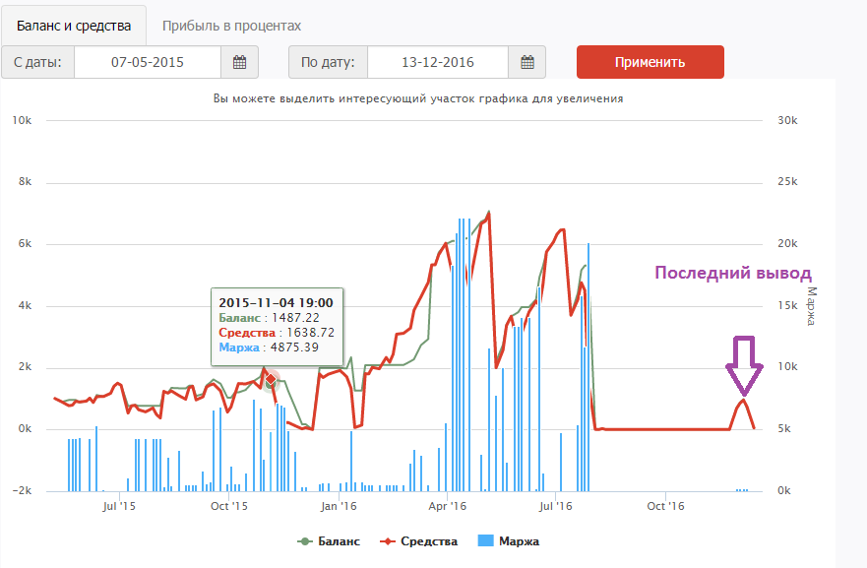
Task: Click the −2k left axis label
Action: [22, 491]
